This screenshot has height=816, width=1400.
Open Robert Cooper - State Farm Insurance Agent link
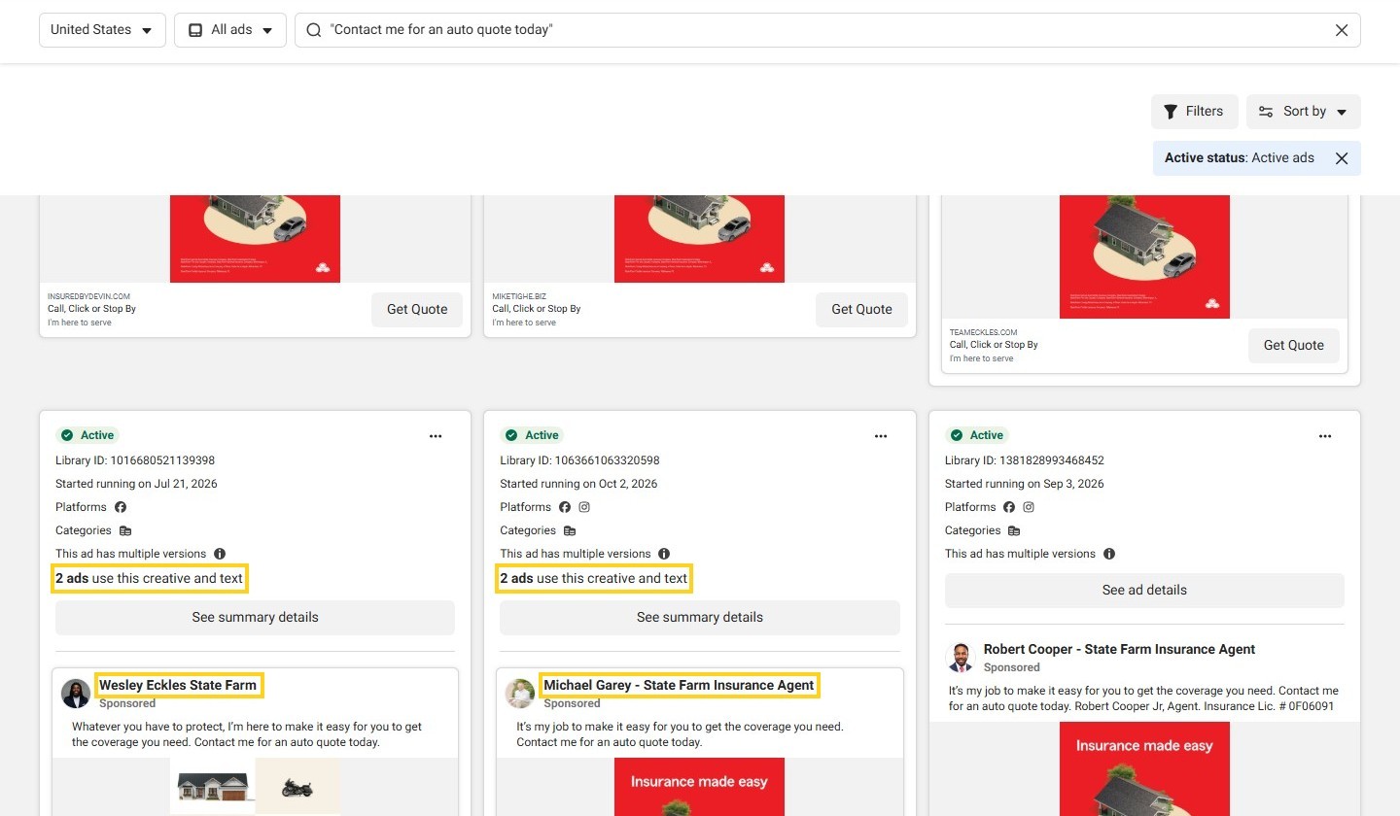coord(1119,649)
